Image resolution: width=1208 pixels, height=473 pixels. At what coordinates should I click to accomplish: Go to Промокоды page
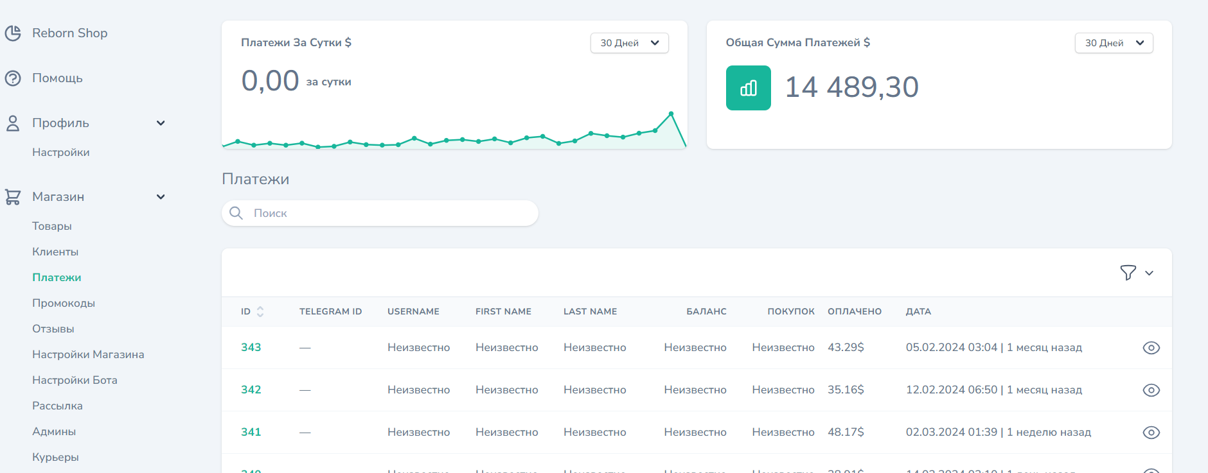[64, 303]
